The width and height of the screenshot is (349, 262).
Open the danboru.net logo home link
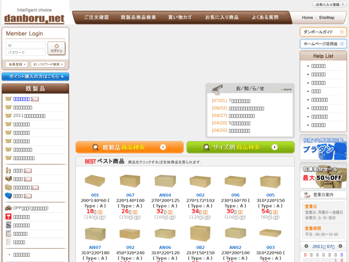[x=34, y=18]
